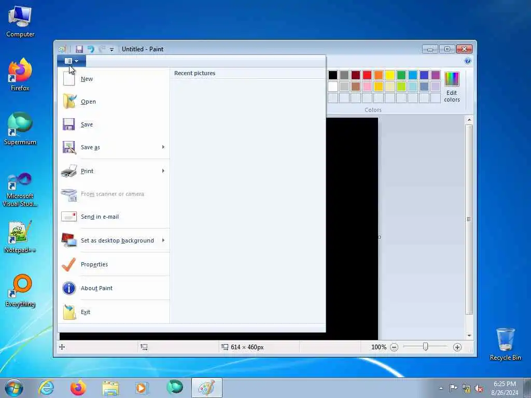Open Customize Quick Access Toolbar dropdown

[111, 49]
